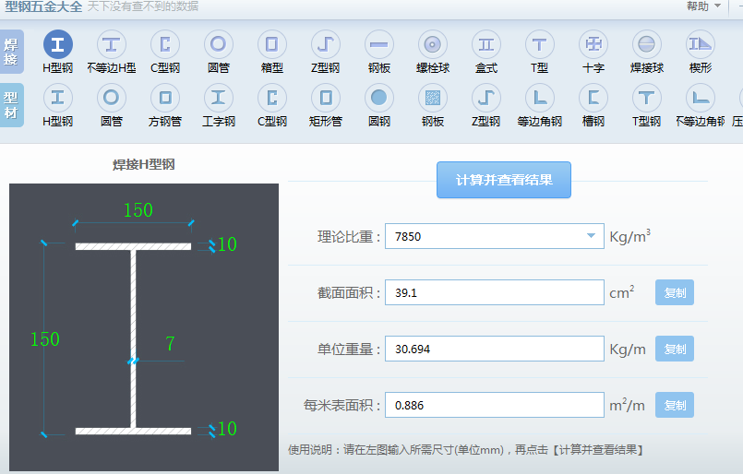This screenshot has height=474, width=743.
Task: Choose the 盒式 section icon
Action: 486,44
